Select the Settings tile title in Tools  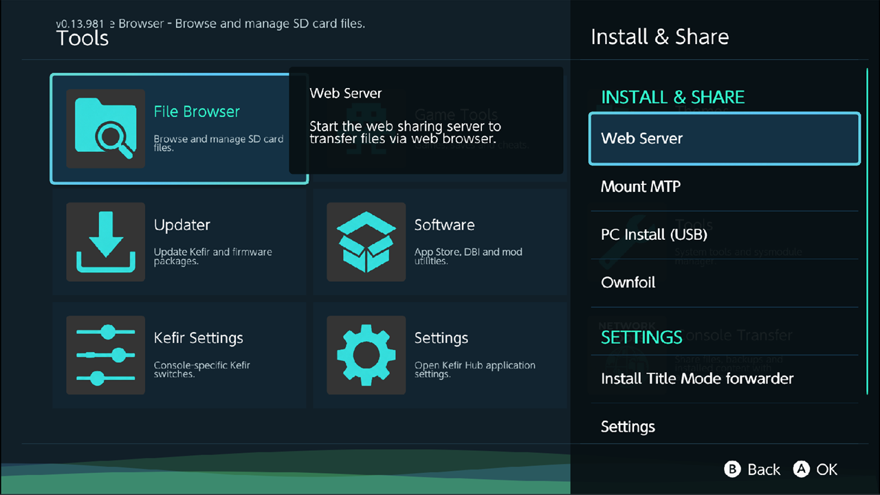click(x=441, y=338)
